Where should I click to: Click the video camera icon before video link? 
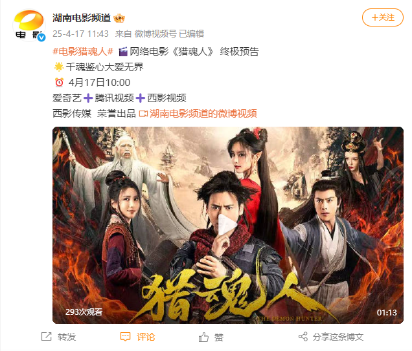143,114
